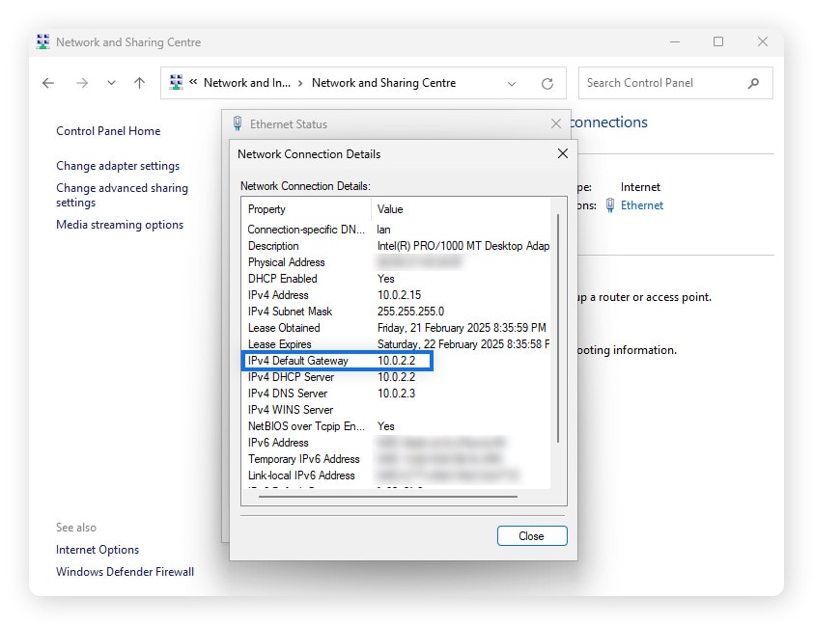Viewport: 813px width, 625px height.
Task: Click the Ethernet plug icon beside the link
Action: [610, 205]
